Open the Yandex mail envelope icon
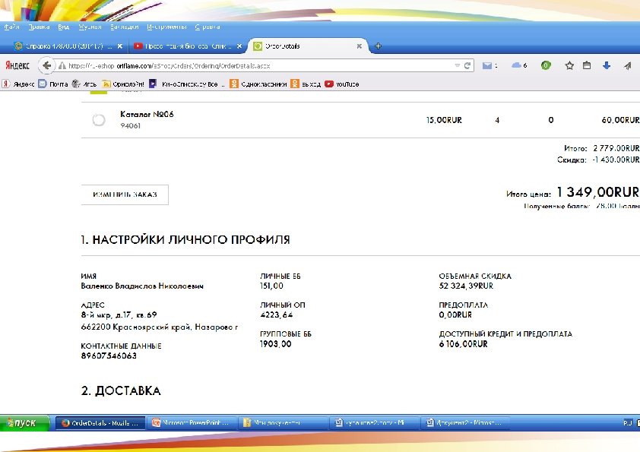Screen dimensions: 640x452 point(487,65)
